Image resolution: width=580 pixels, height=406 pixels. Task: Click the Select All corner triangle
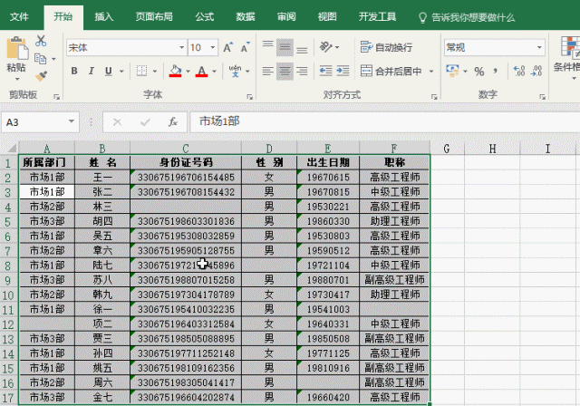click(12, 149)
